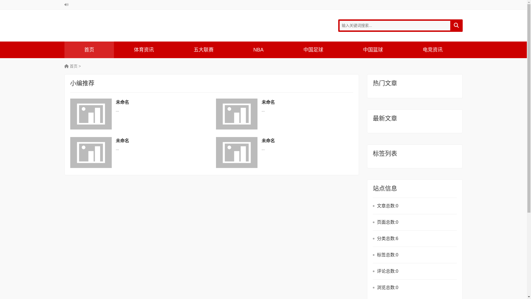Click the bottom-right 未命名 article title
The width and height of the screenshot is (531, 299).
[268, 141]
